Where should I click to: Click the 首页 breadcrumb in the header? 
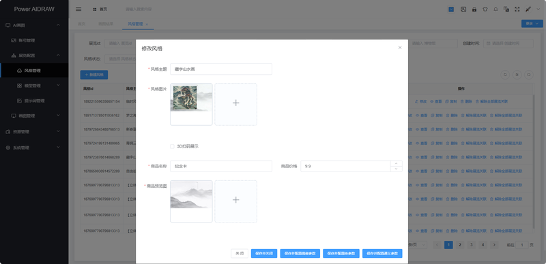coord(100,10)
